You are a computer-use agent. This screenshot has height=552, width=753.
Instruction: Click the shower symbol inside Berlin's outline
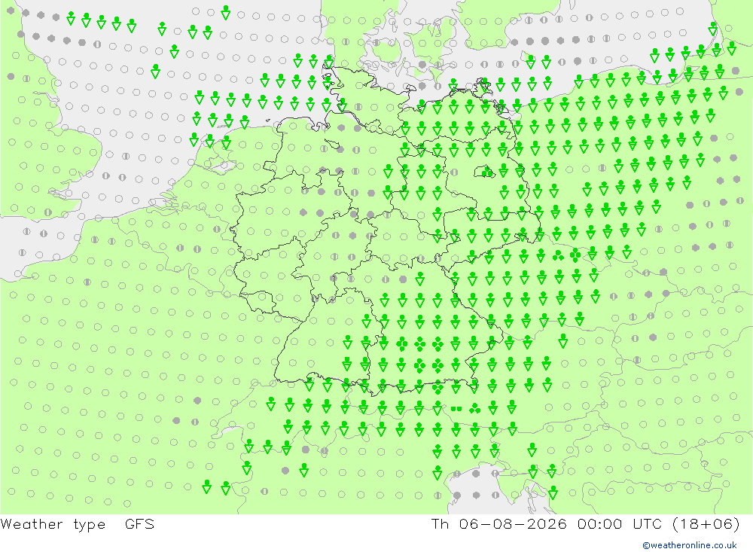click(x=487, y=171)
